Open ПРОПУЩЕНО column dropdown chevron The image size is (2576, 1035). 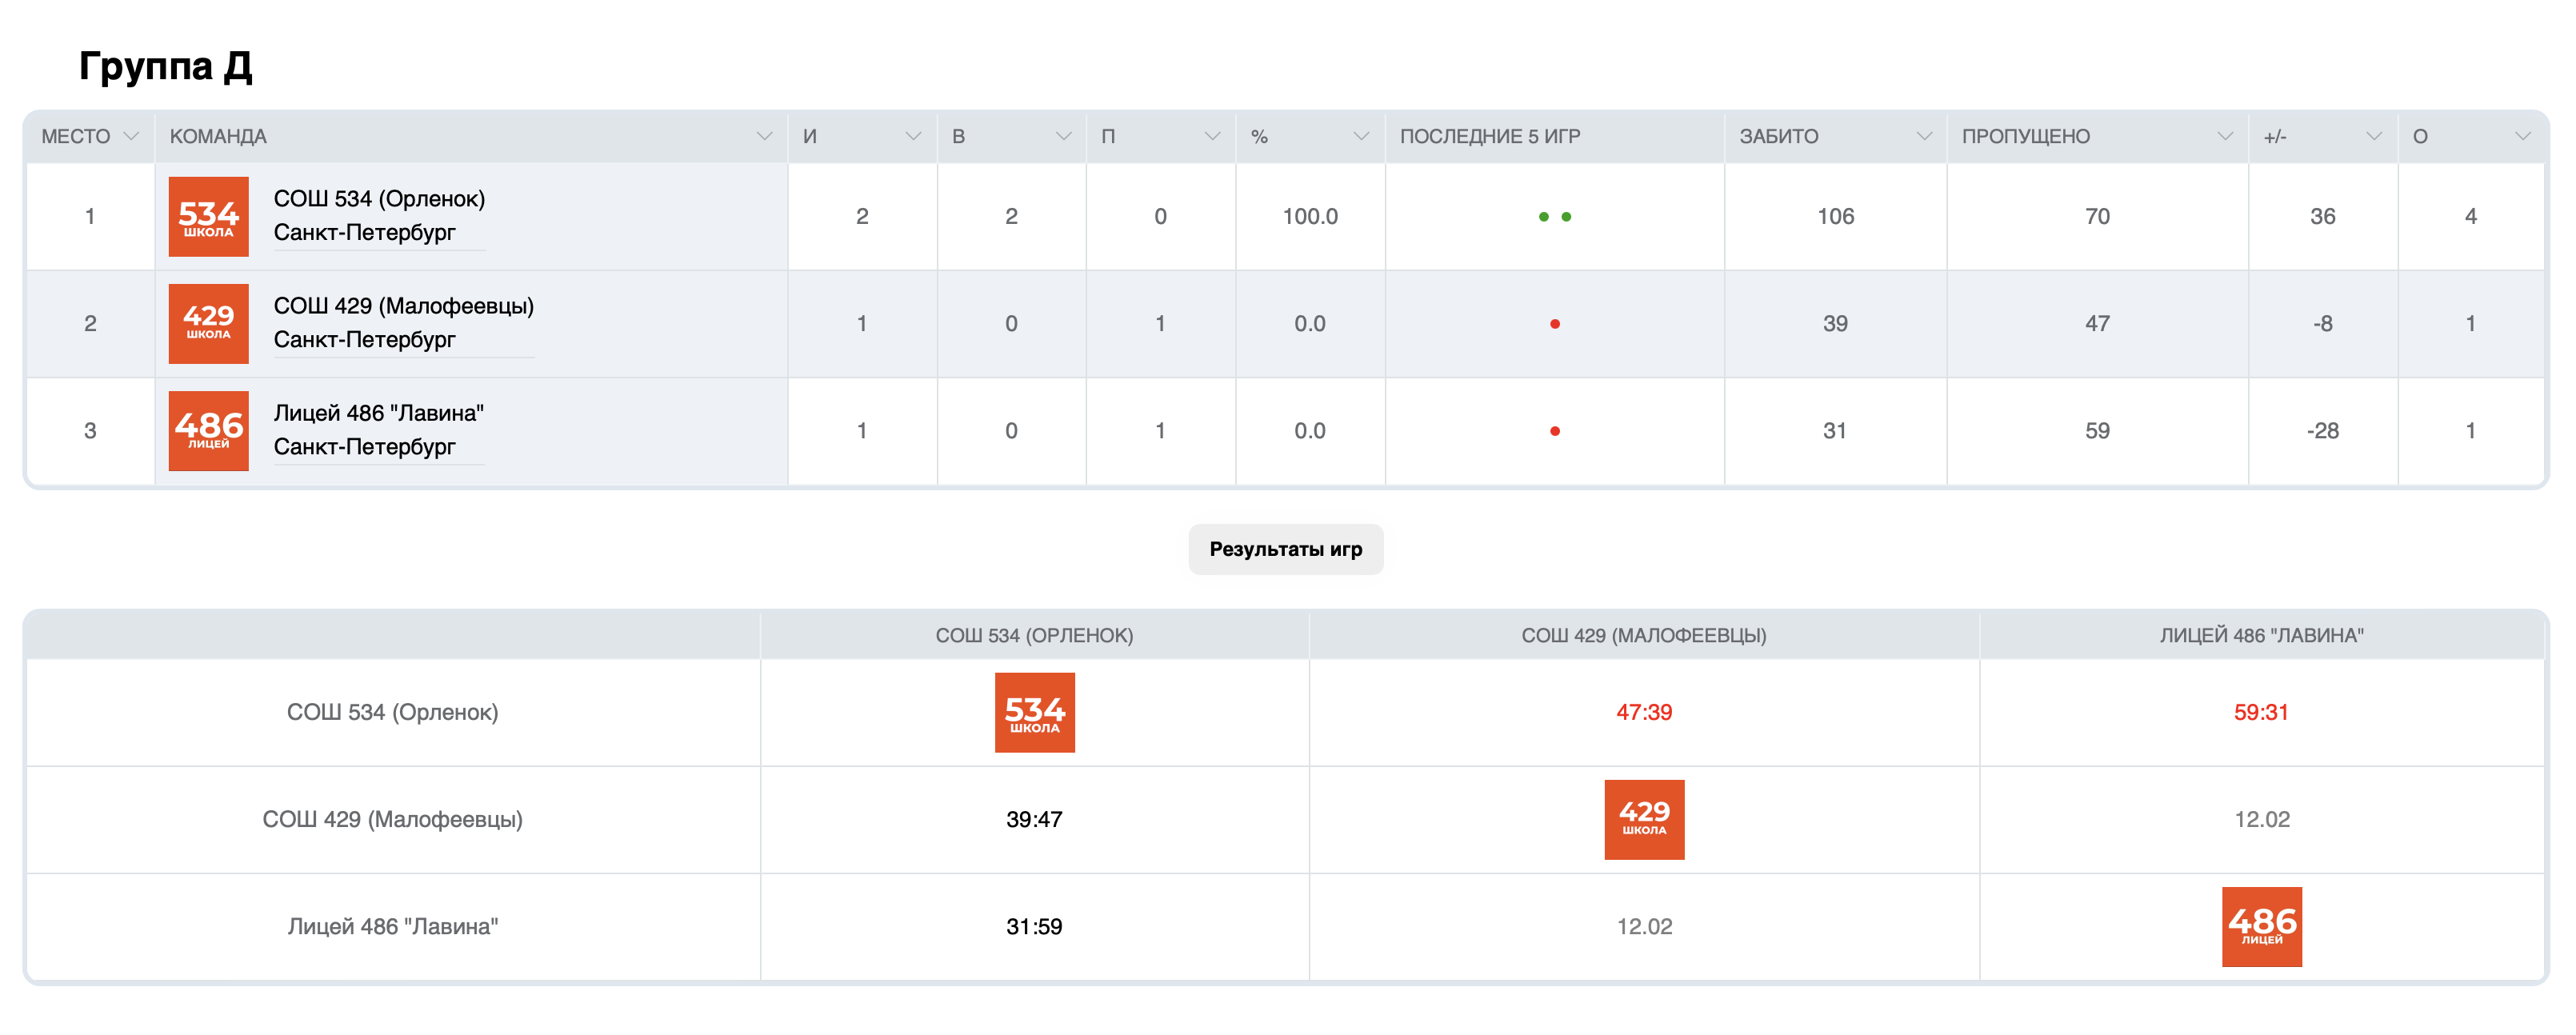2224,136
